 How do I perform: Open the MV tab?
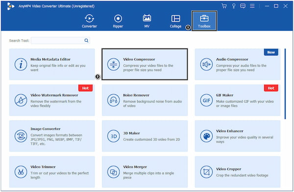[147, 21]
